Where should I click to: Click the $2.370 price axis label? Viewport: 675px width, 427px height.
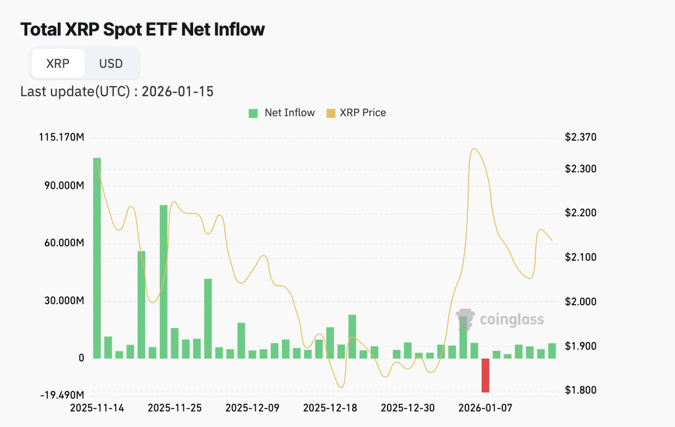click(x=580, y=138)
